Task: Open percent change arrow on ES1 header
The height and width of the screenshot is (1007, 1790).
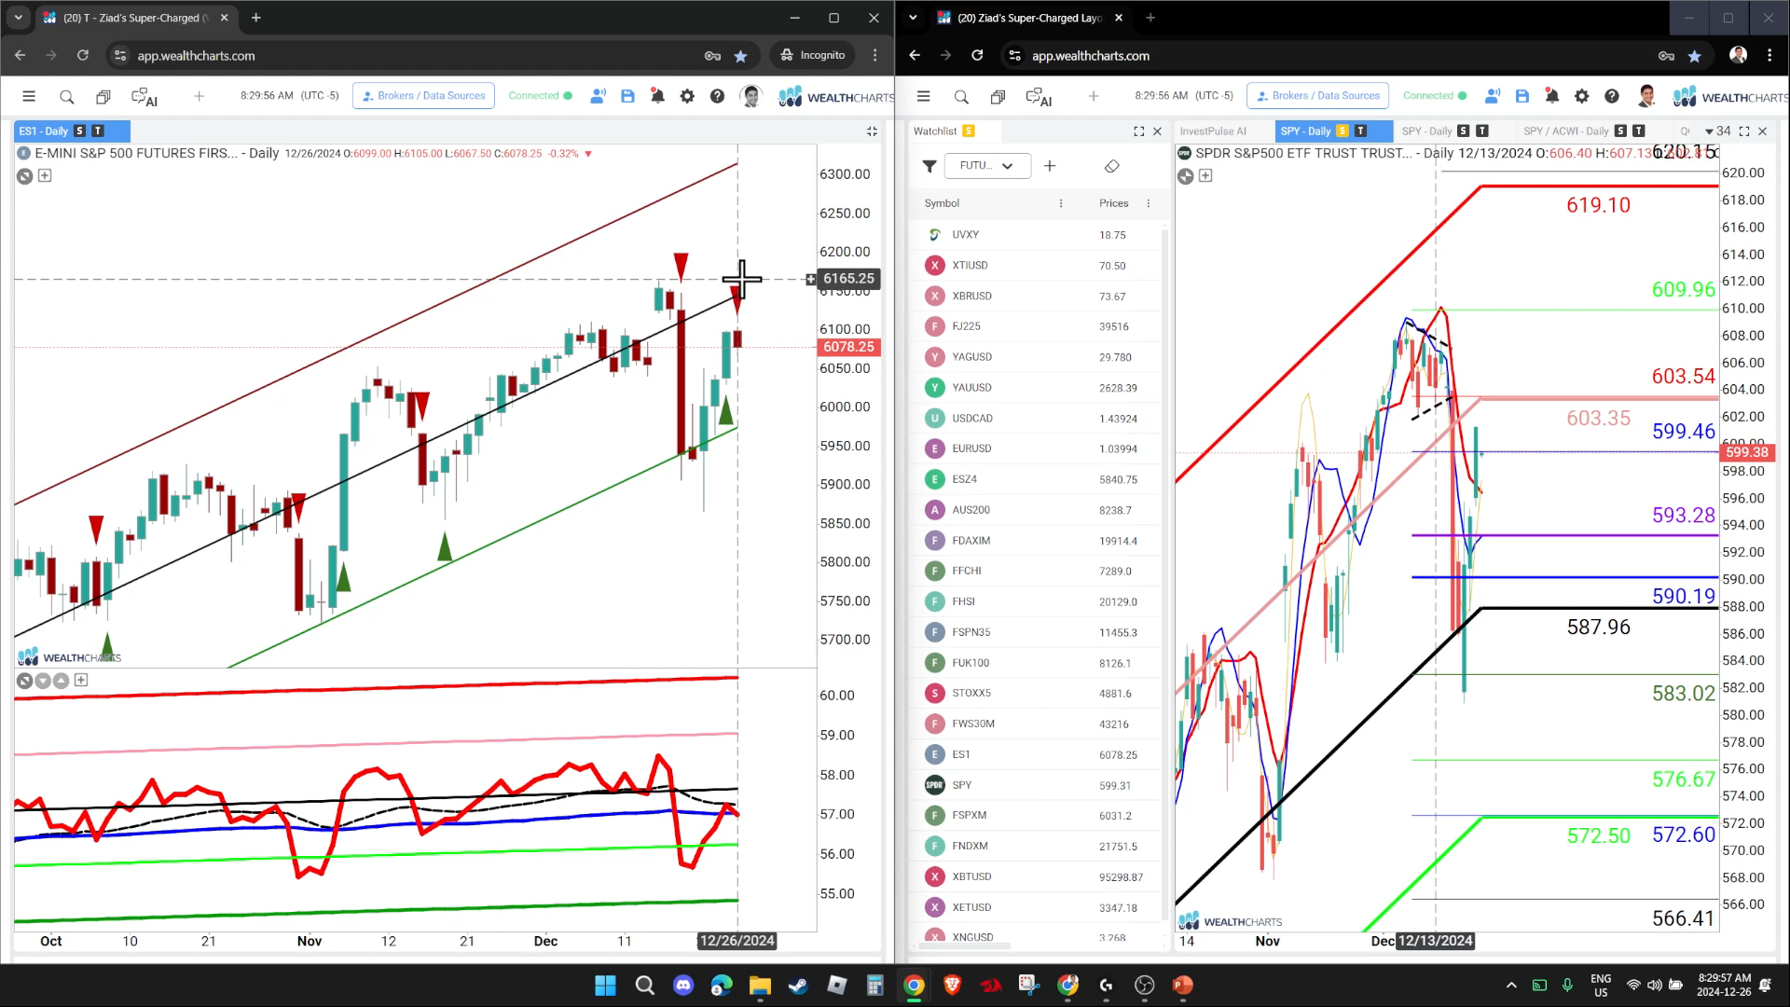Action: (588, 154)
